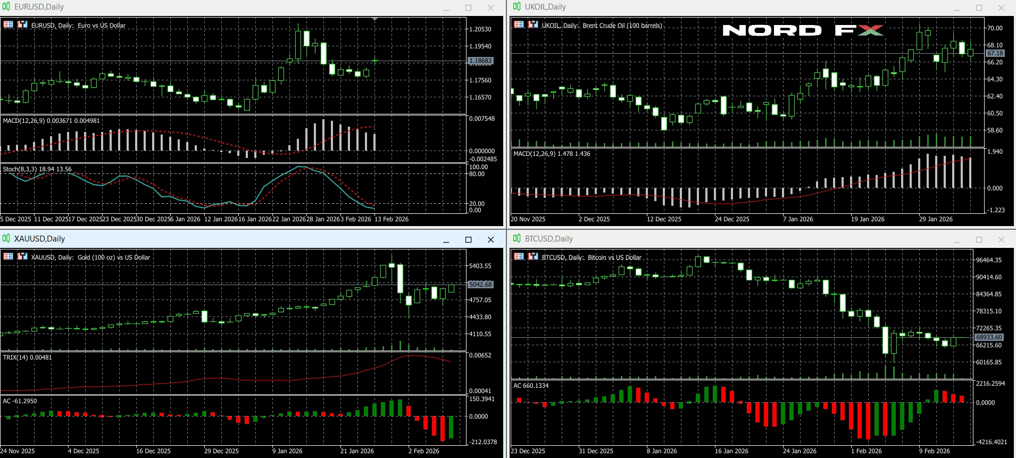The image size is (1016, 458).
Task: Open one-click trading panel icon on EURUSD chart
Action: 8,24
